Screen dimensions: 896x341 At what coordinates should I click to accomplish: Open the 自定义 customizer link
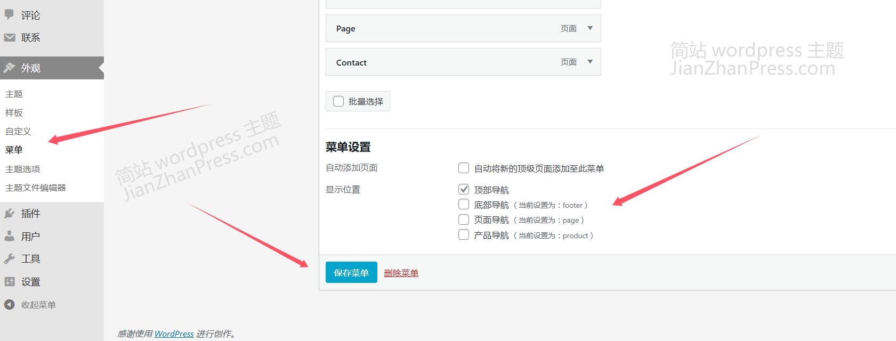[18, 131]
